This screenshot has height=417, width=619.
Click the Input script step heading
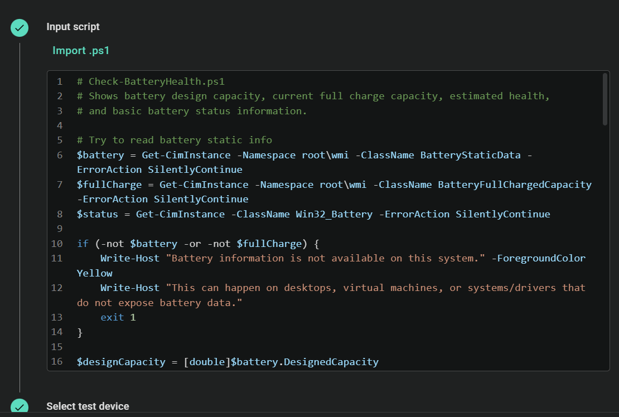[x=73, y=26]
